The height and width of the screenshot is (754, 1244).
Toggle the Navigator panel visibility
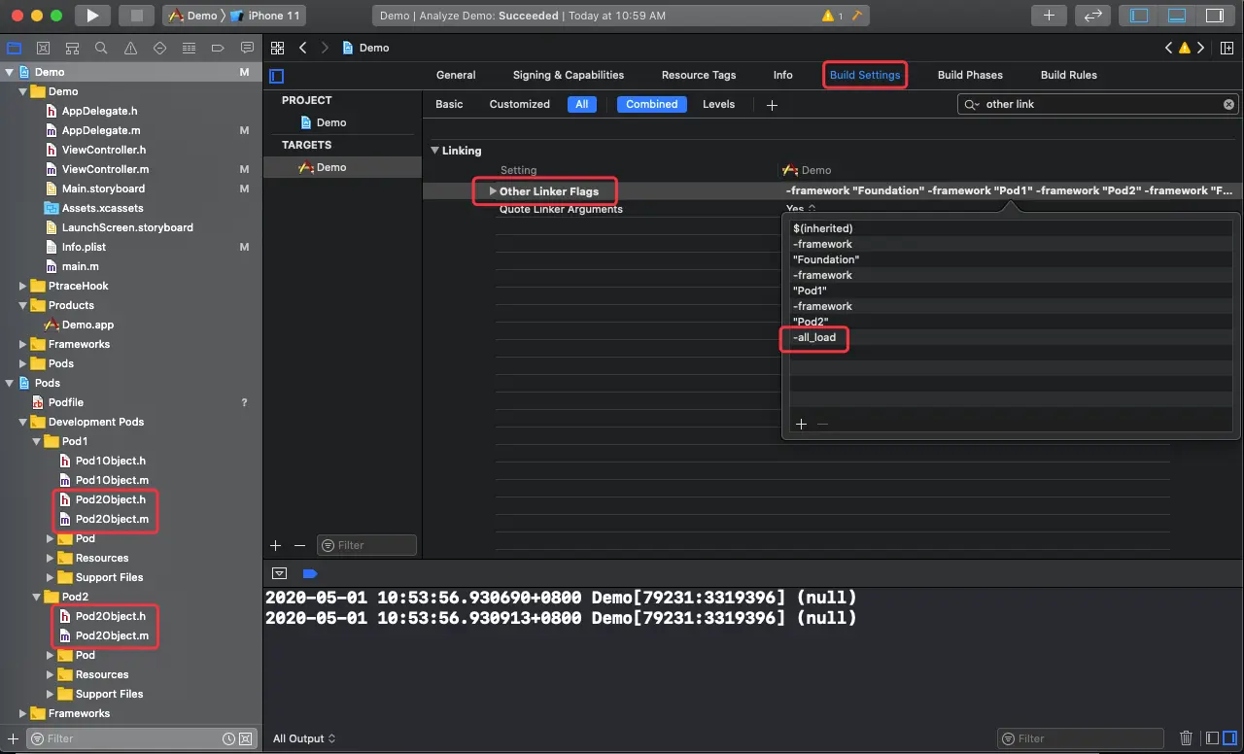(1139, 16)
